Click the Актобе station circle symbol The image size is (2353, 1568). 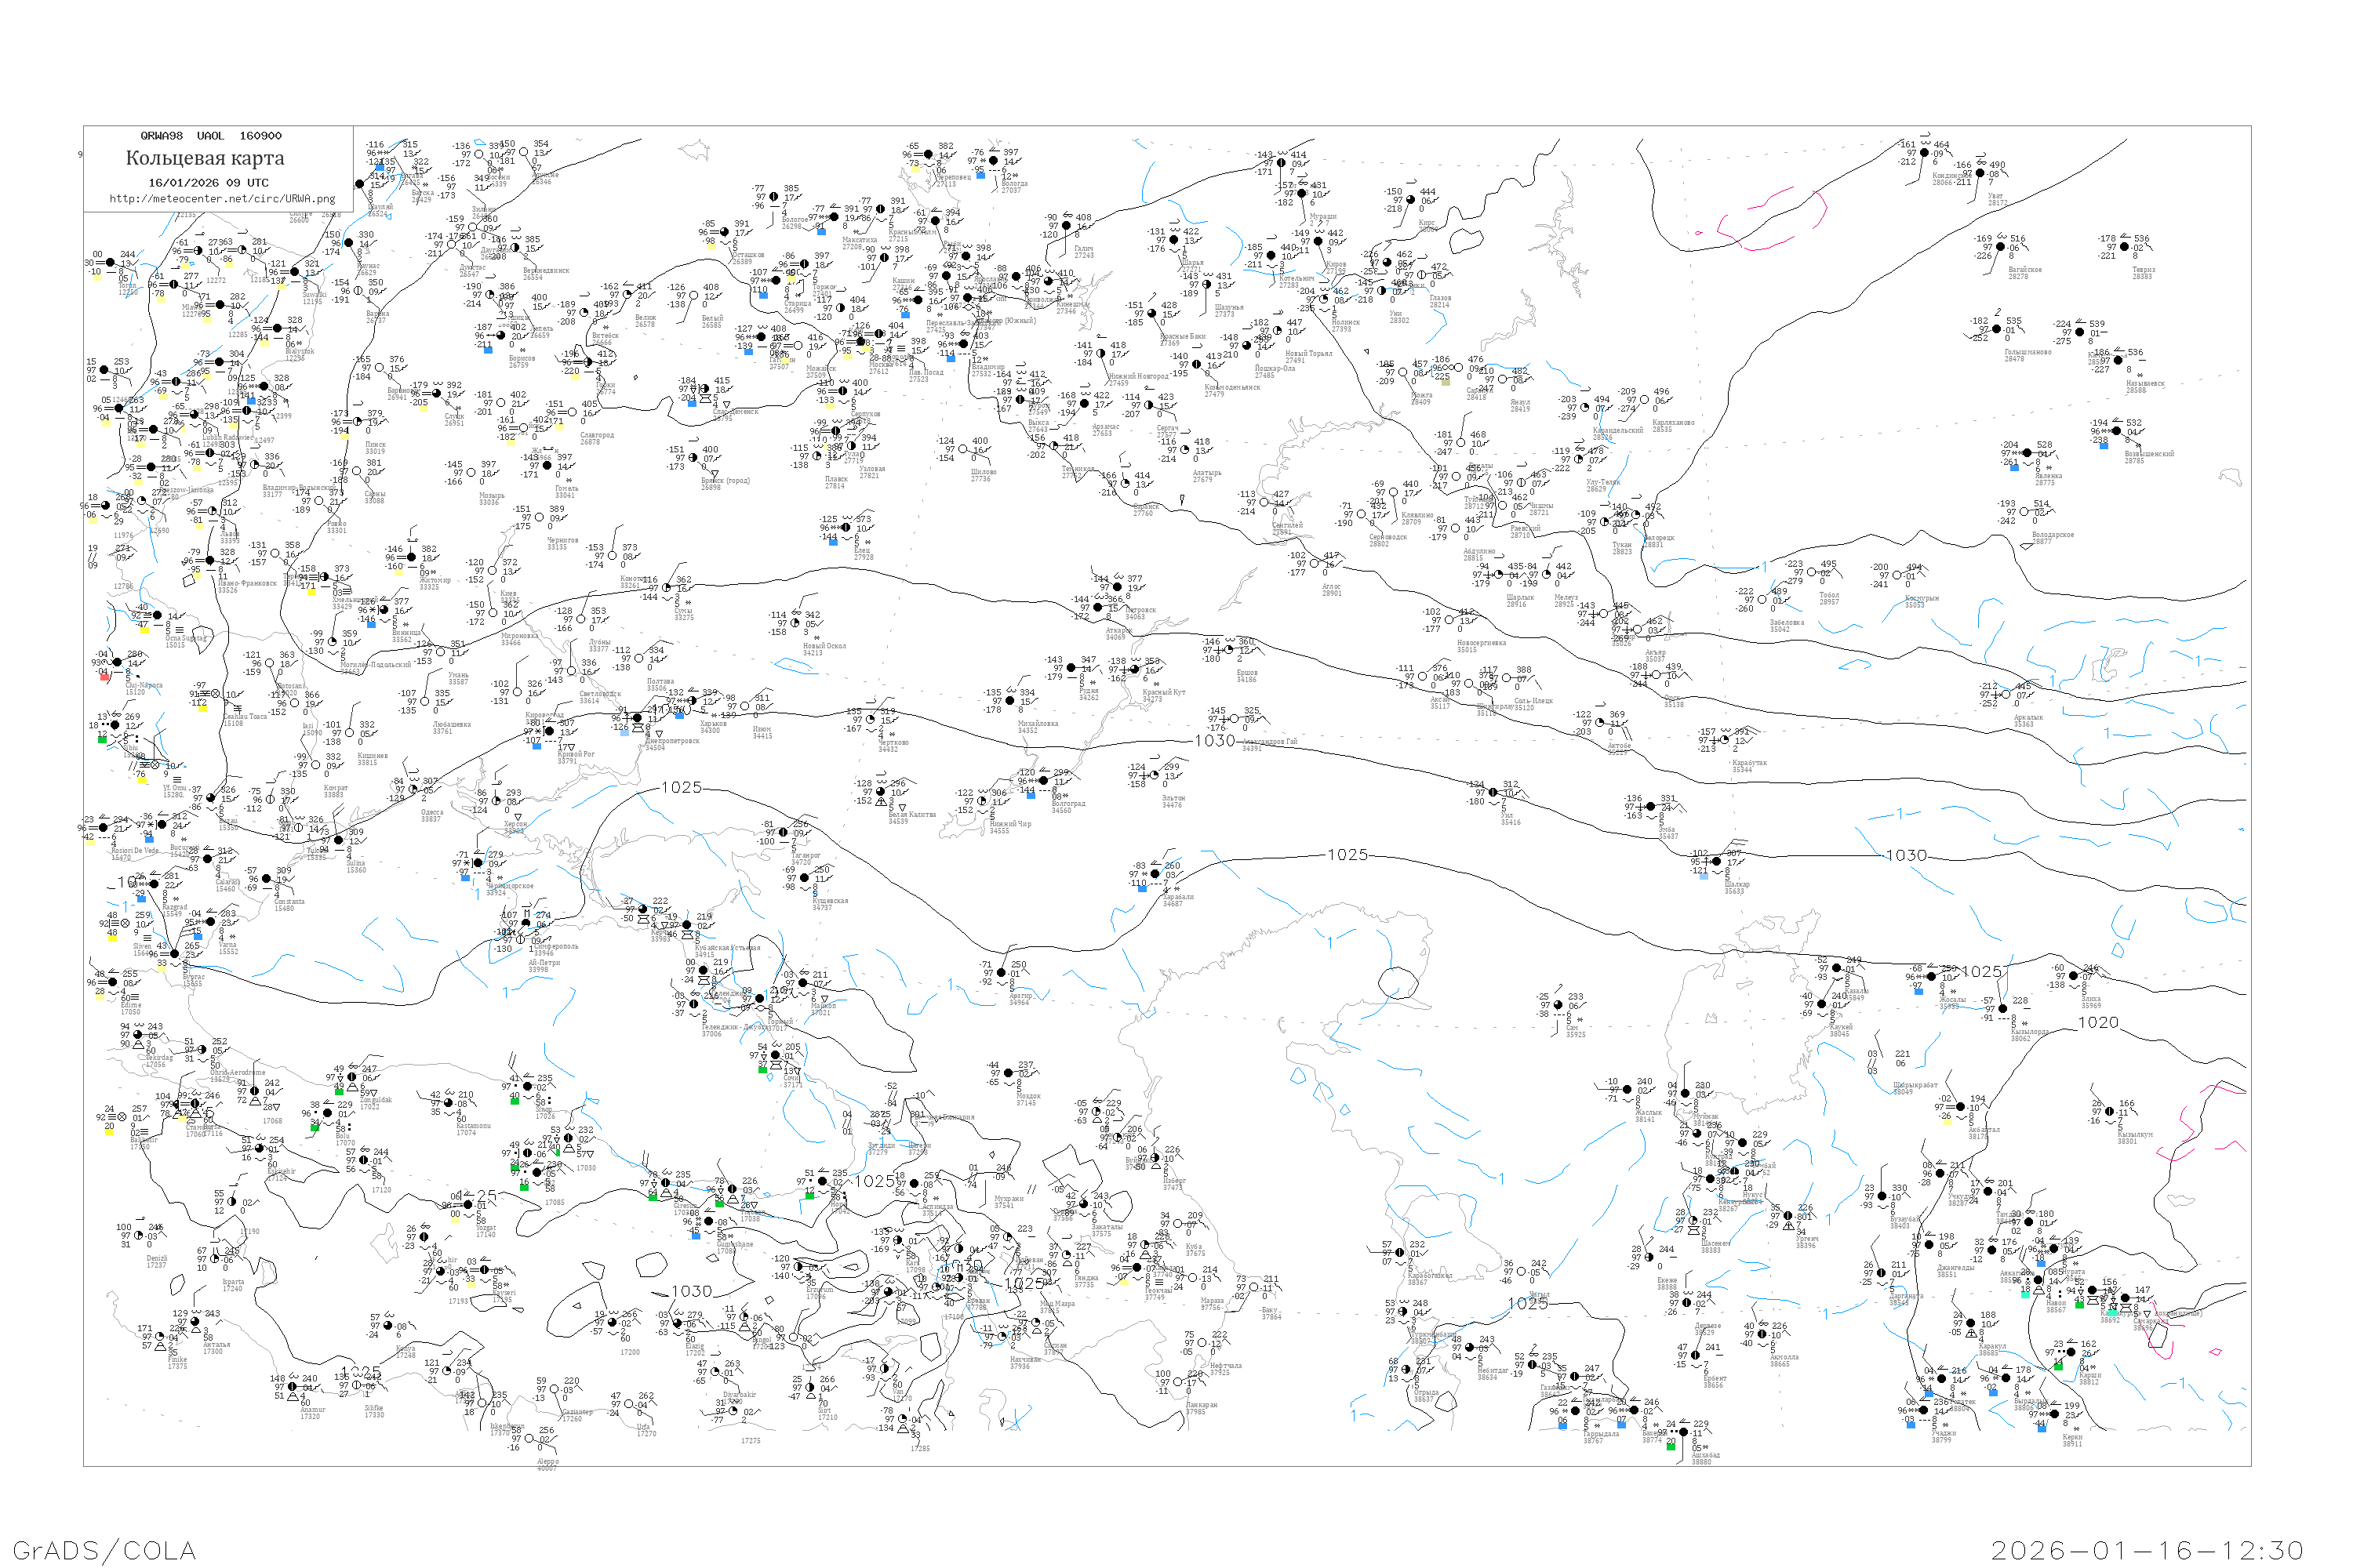click(x=1600, y=723)
